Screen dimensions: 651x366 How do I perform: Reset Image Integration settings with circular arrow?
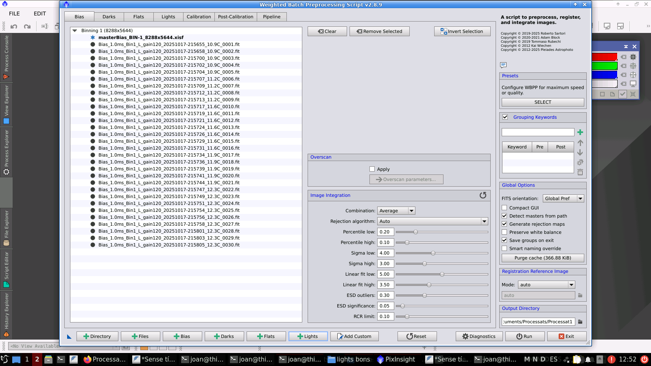[x=483, y=195]
